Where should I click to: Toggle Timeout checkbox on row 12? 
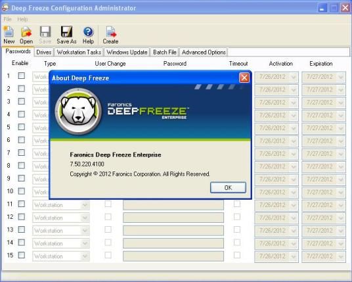click(237, 217)
